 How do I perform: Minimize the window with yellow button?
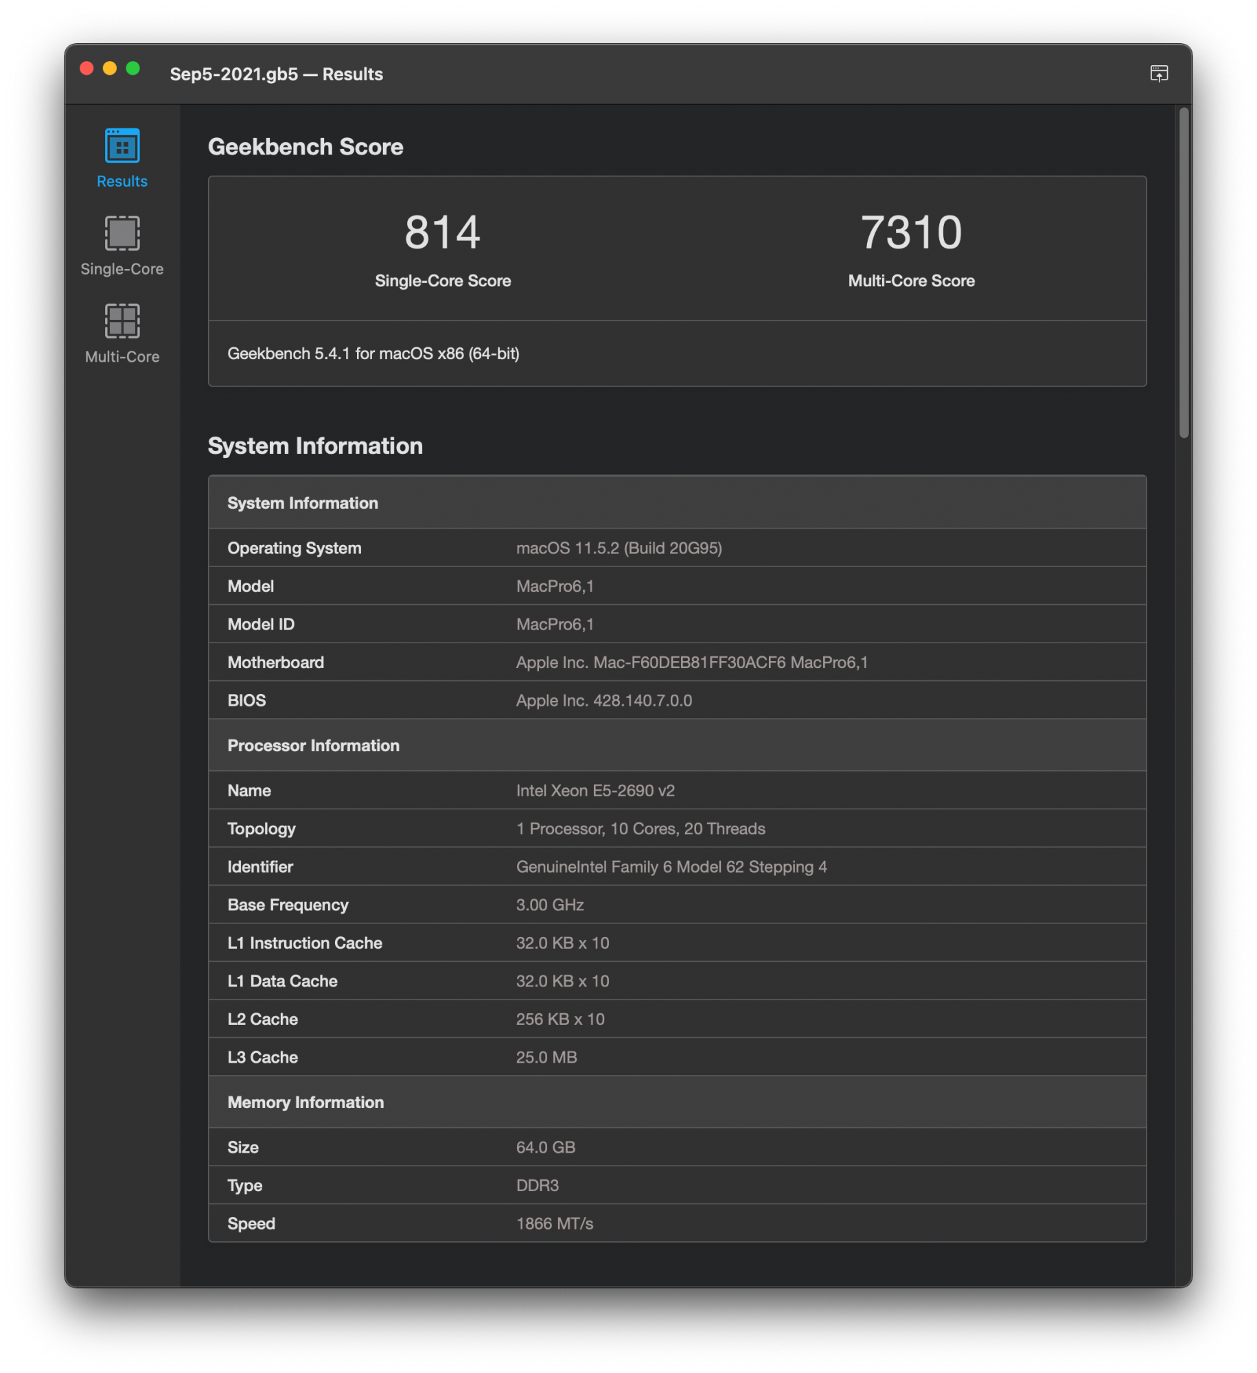(x=110, y=68)
